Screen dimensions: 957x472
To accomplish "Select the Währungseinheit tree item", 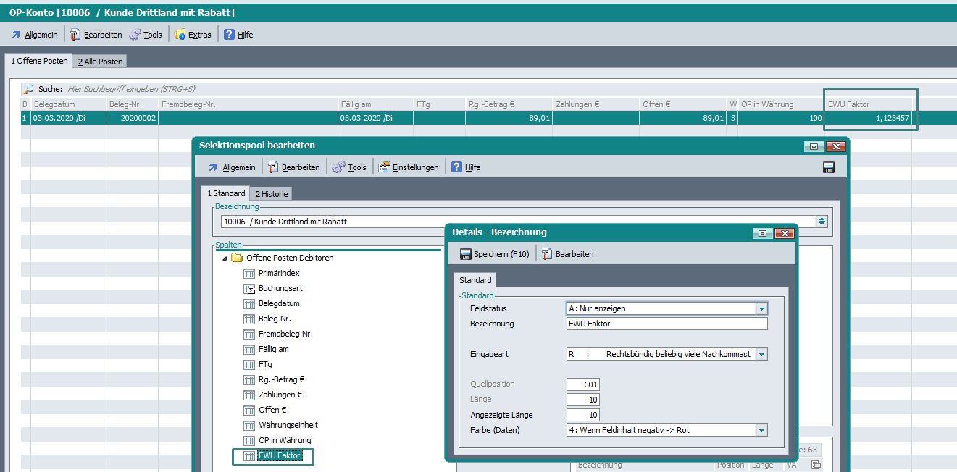I will coord(288,425).
